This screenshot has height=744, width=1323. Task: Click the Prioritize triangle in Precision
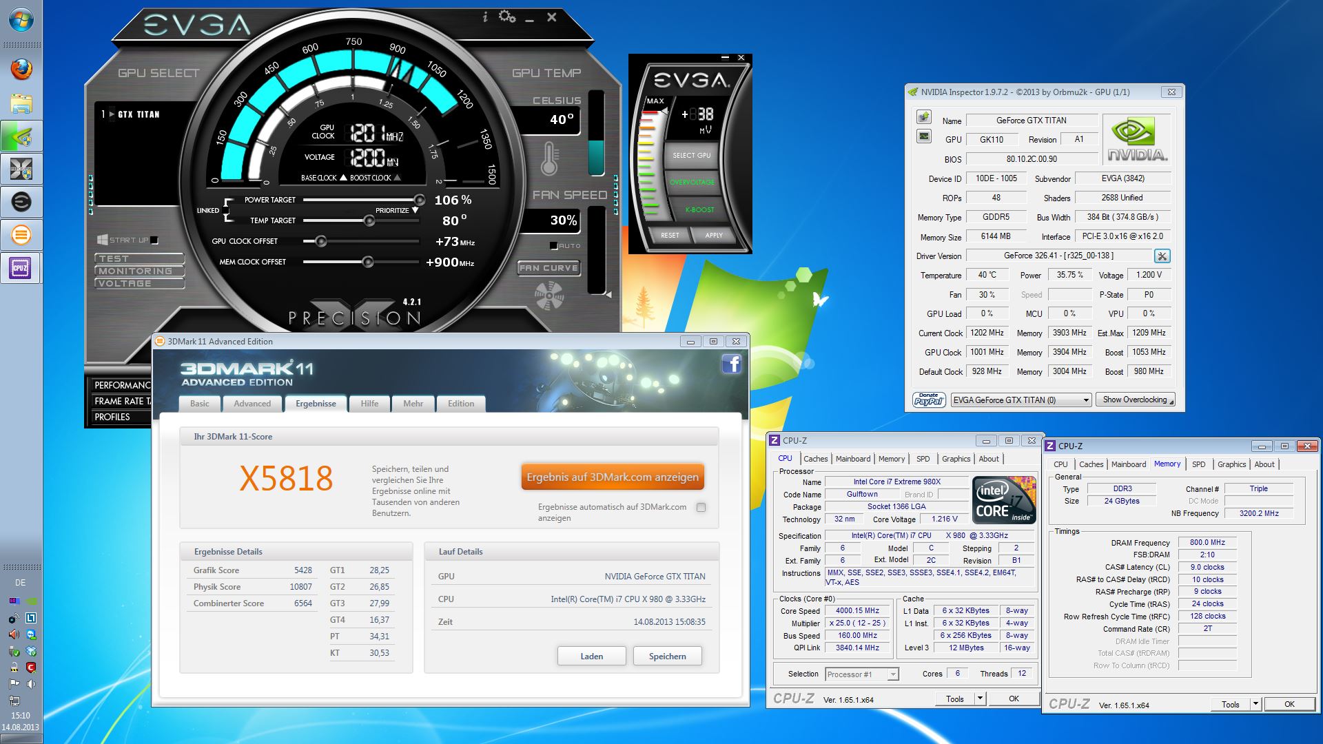[415, 211]
